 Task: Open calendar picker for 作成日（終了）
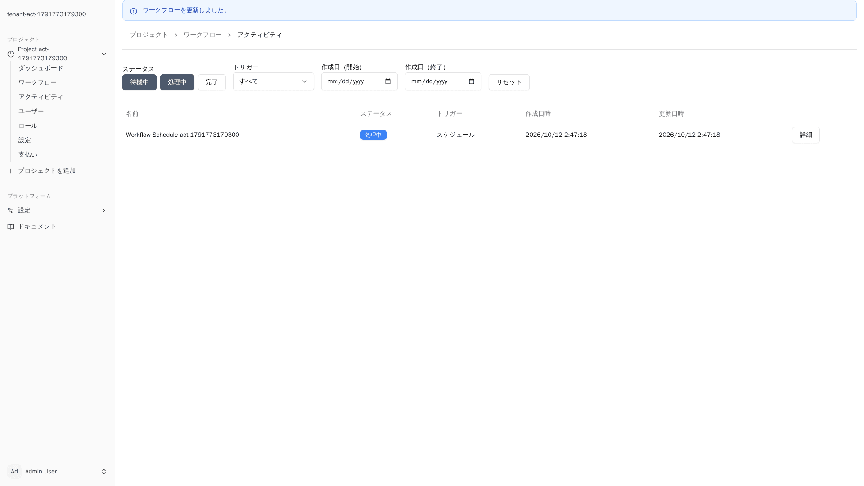pyautogui.click(x=472, y=81)
